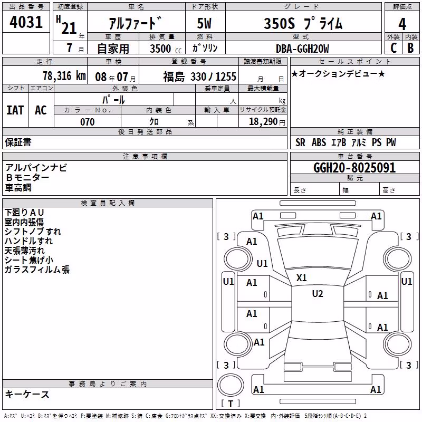Click lot number 4031
Screen dimensions: 422x422
26,22
